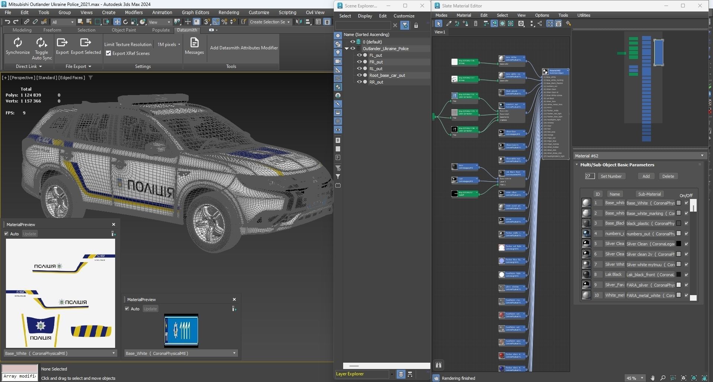This screenshot has height=382, width=713.
Task: Activate the Select and Link tool
Action: pyautogui.click(x=27, y=22)
